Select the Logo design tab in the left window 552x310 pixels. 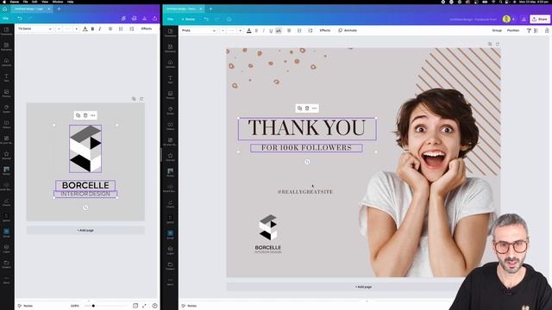pos(32,9)
